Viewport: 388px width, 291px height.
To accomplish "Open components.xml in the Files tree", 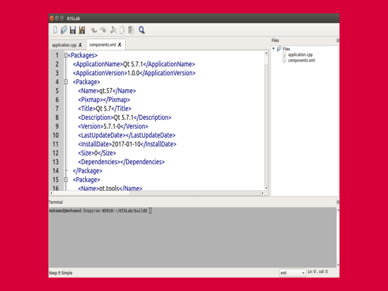I will [x=301, y=60].
